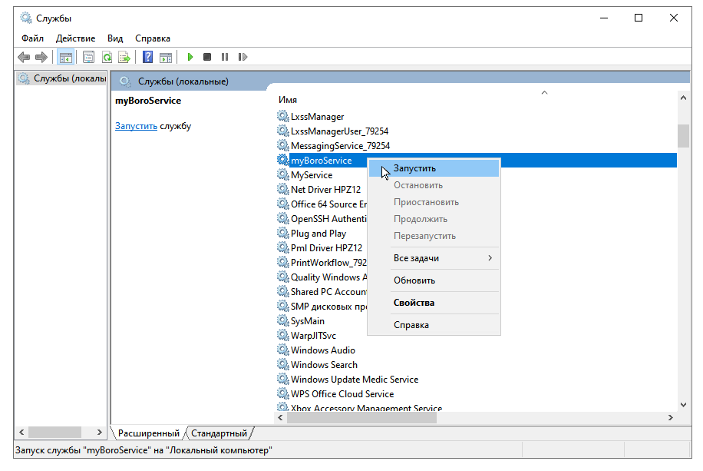703x471 pixels.
Task: Click the Имя column header
Action: click(x=288, y=100)
